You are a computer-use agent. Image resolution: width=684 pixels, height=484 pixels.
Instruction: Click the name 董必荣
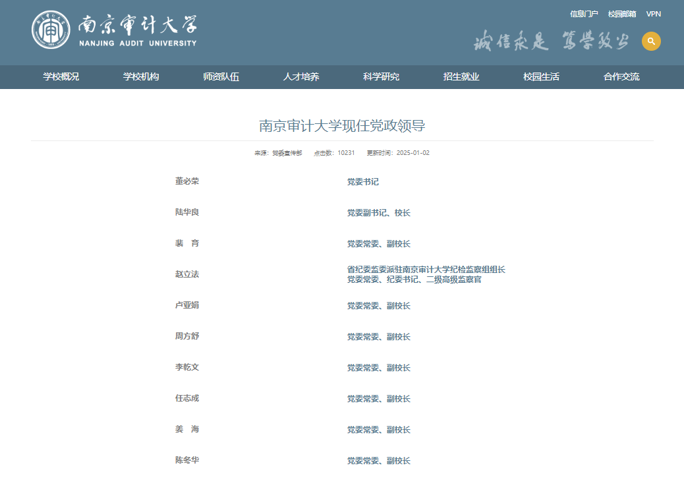(187, 181)
